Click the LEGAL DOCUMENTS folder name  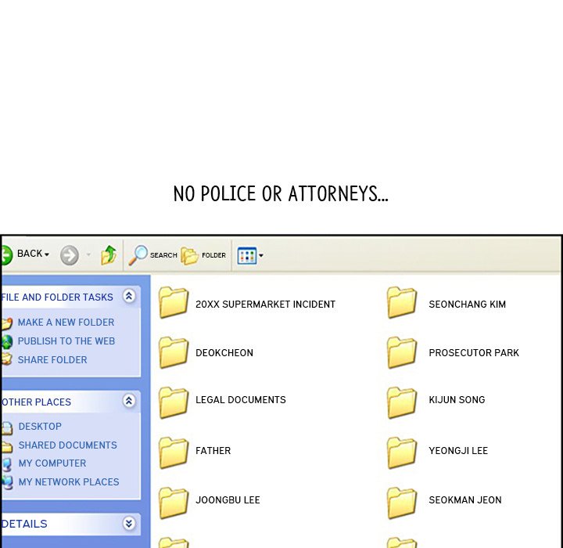coord(241,400)
